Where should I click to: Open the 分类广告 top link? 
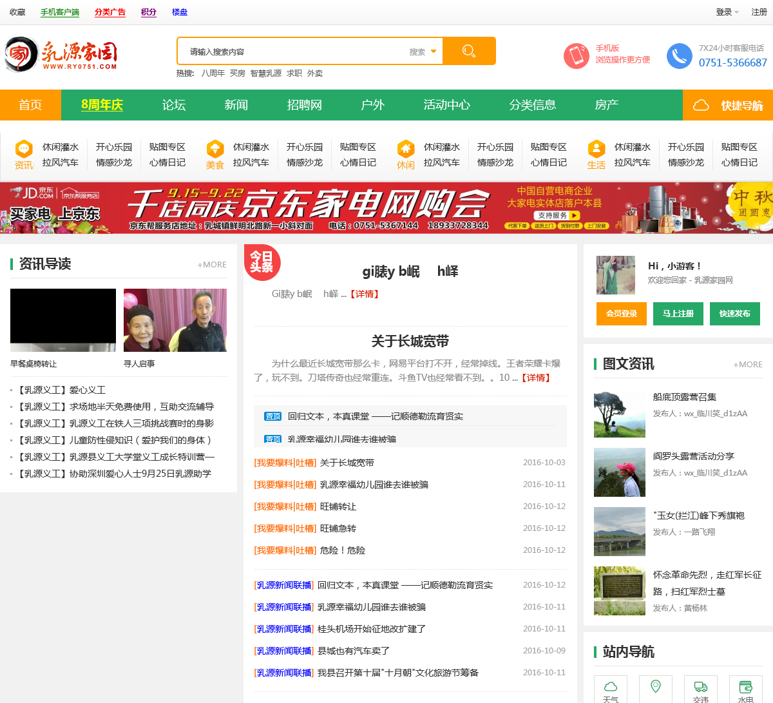[x=110, y=12]
